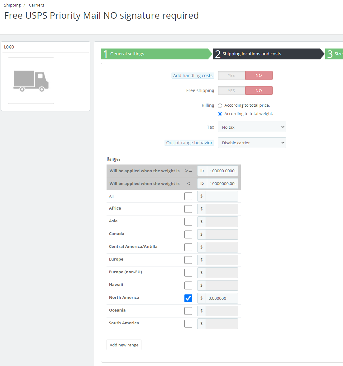Screen dimensions: 343x366
Task: Open the Tax dropdown
Action: [252, 127]
